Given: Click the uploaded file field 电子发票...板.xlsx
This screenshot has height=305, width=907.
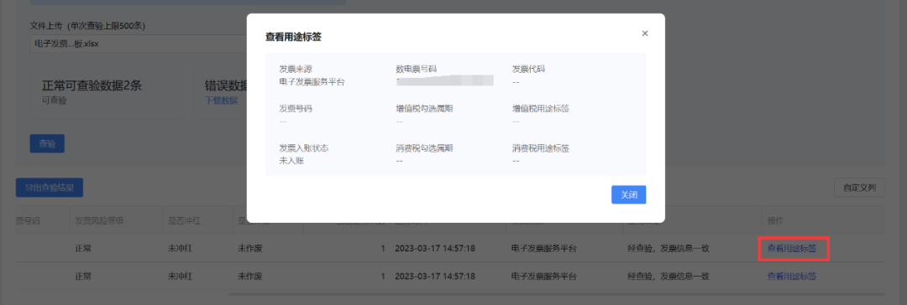Looking at the screenshot, I should (139, 44).
